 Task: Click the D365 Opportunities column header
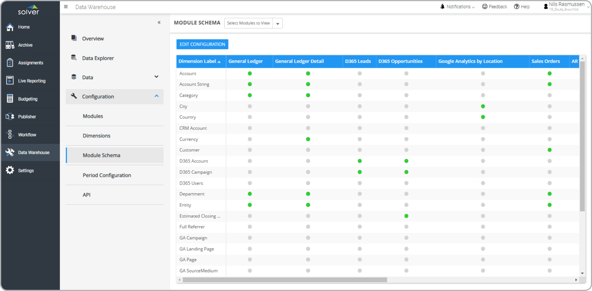[x=406, y=61]
